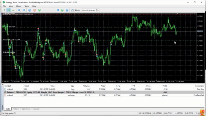Screen dimensions: 206x116
Task: Sort trades by Time column
Action: [52, 86]
